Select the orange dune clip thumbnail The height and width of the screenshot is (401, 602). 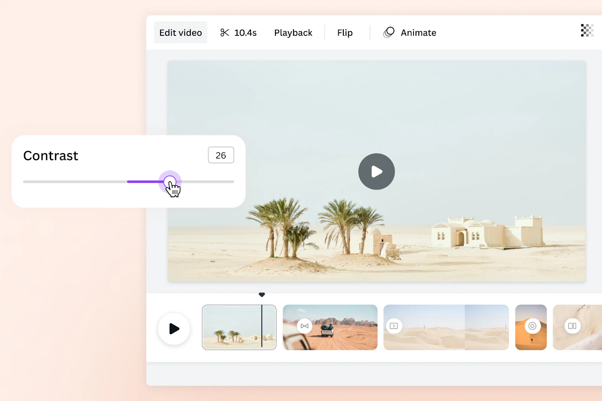tap(531, 327)
